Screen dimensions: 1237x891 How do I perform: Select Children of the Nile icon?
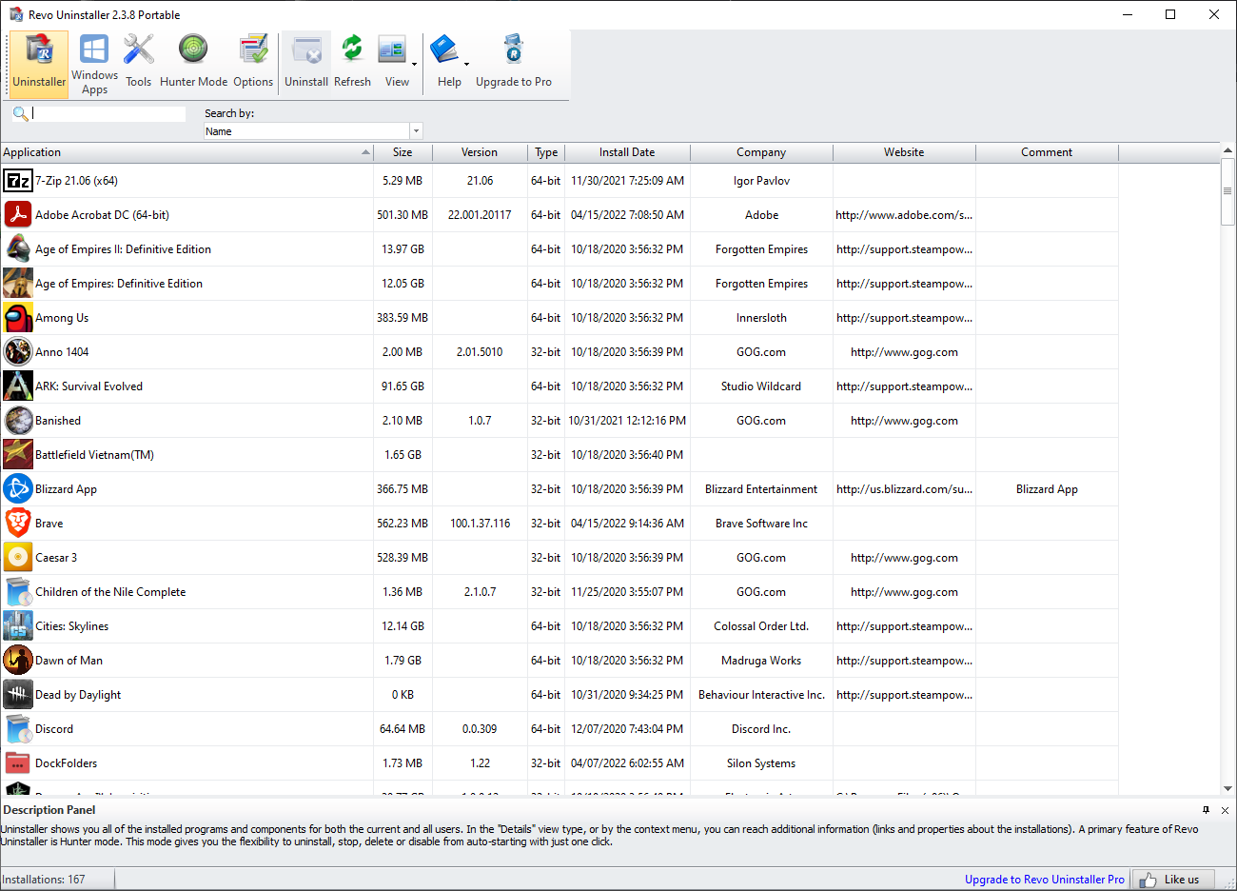point(18,592)
